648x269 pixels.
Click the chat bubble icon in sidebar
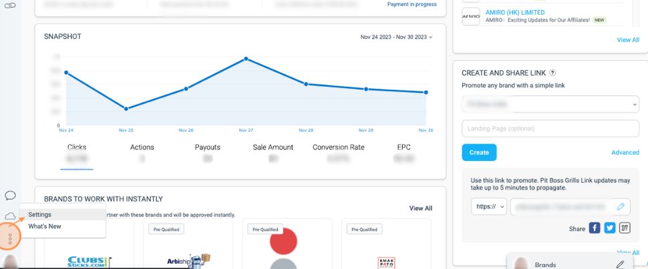point(10,196)
